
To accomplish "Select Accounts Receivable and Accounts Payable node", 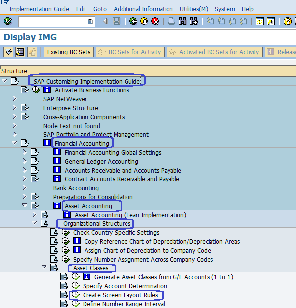I will coord(123,170).
